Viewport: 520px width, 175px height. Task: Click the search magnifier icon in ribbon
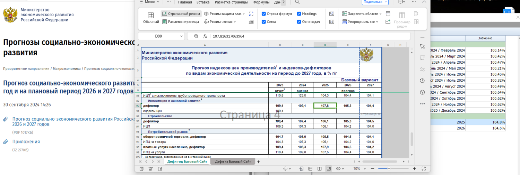pos(297,2)
